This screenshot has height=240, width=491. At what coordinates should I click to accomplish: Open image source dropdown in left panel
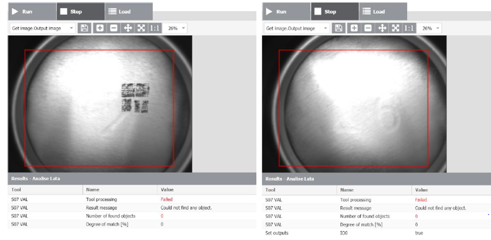point(42,28)
